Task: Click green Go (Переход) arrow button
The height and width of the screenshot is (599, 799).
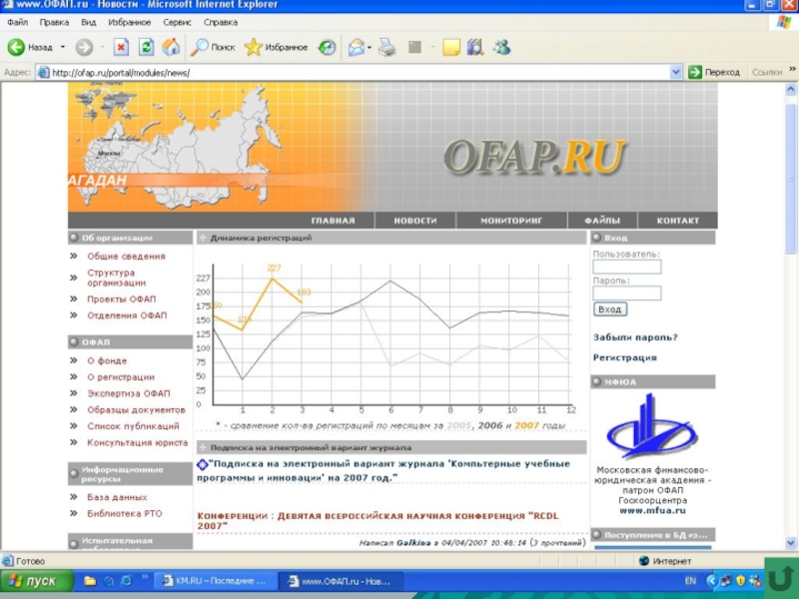Action: 715,72
